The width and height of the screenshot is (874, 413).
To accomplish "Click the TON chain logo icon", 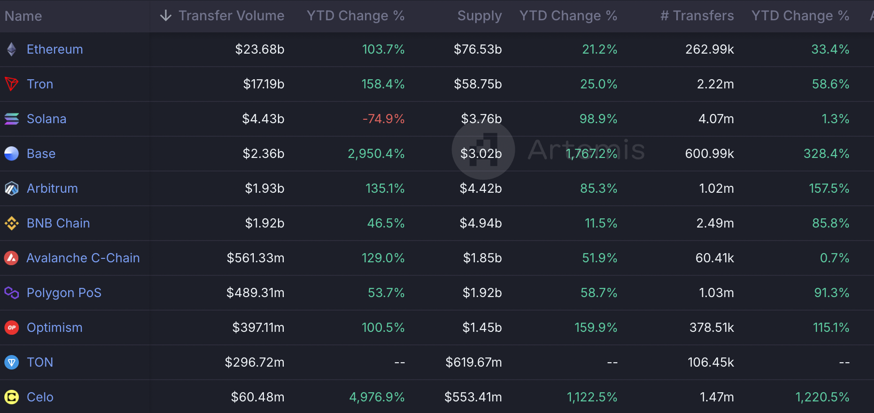I will [x=12, y=362].
